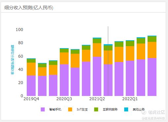Click the blue 其他业务 legend swatch

coord(126,109)
